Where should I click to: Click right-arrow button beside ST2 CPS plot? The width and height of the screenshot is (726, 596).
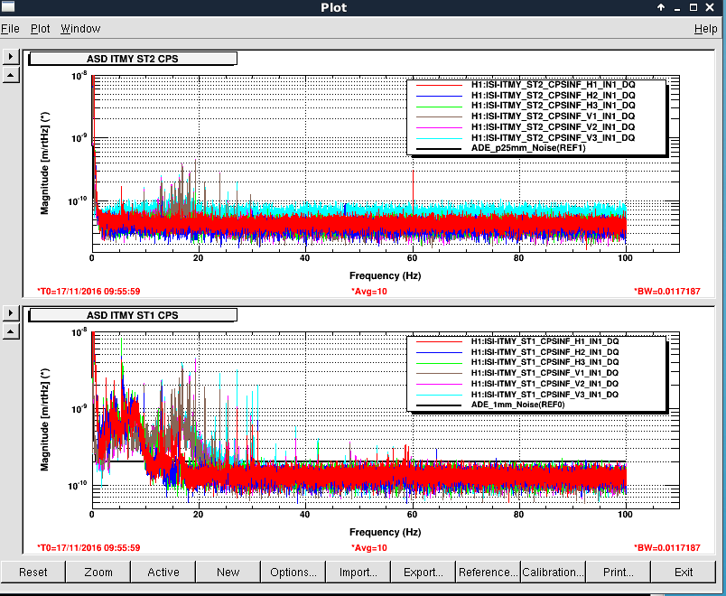tap(11, 56)
